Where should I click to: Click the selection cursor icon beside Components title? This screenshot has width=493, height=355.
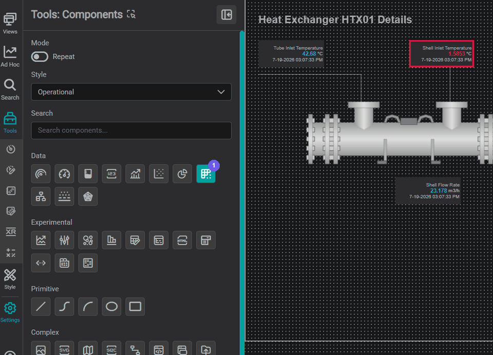131,14
